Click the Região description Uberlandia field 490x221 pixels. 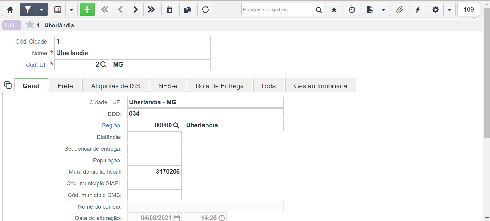(x=234, y=125)
